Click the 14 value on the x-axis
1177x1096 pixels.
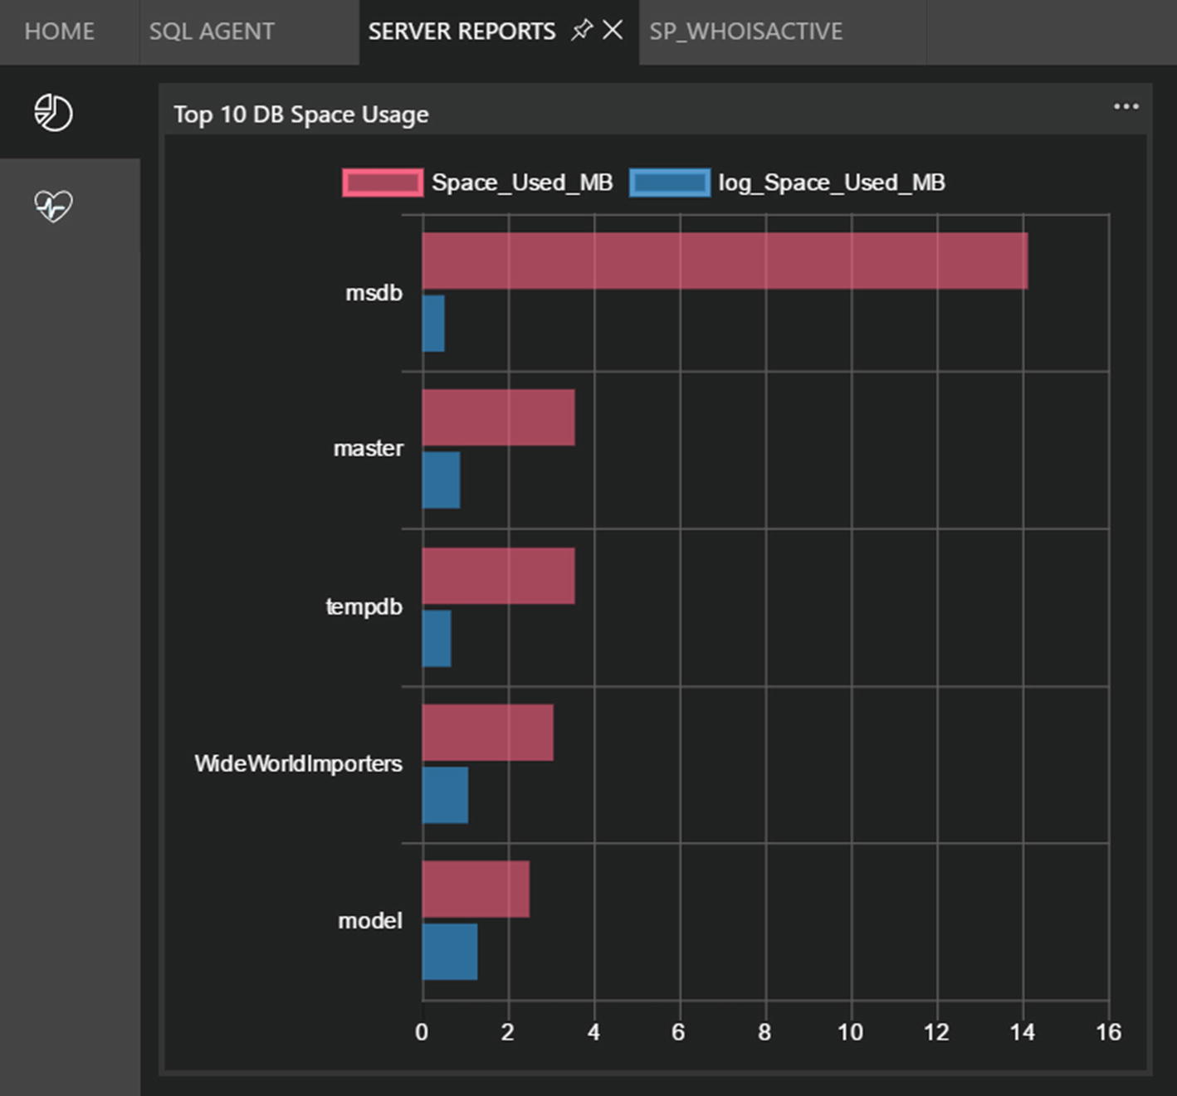(x=1023, y=1032)
